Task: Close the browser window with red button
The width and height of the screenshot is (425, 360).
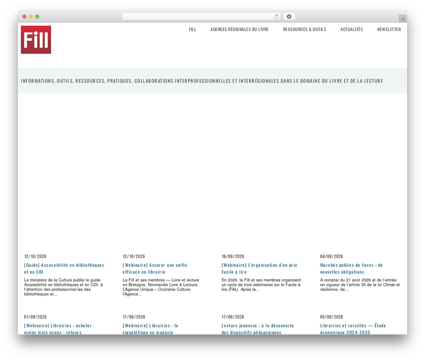Action: pyautogui.click(x=24, y=17)
